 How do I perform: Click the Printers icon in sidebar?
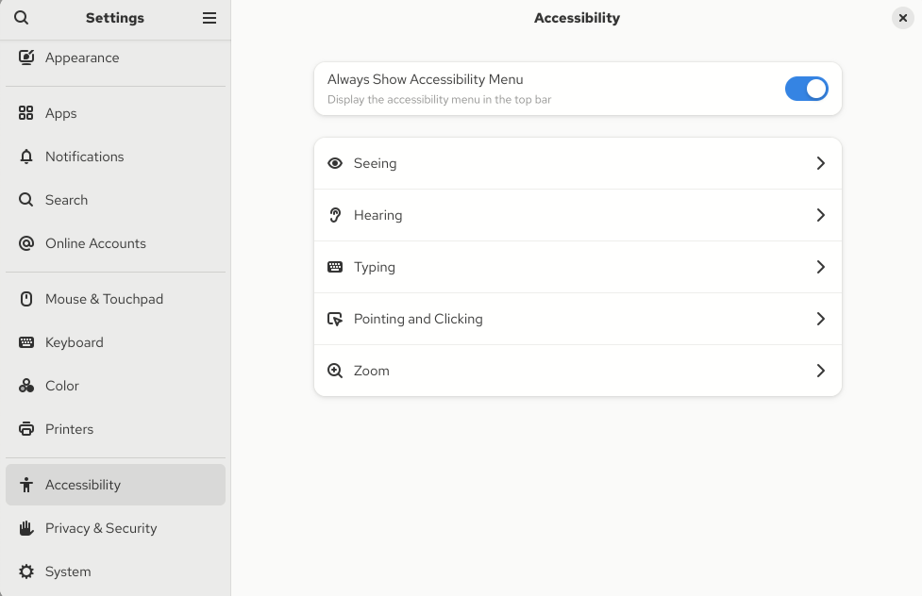[26, 429]
